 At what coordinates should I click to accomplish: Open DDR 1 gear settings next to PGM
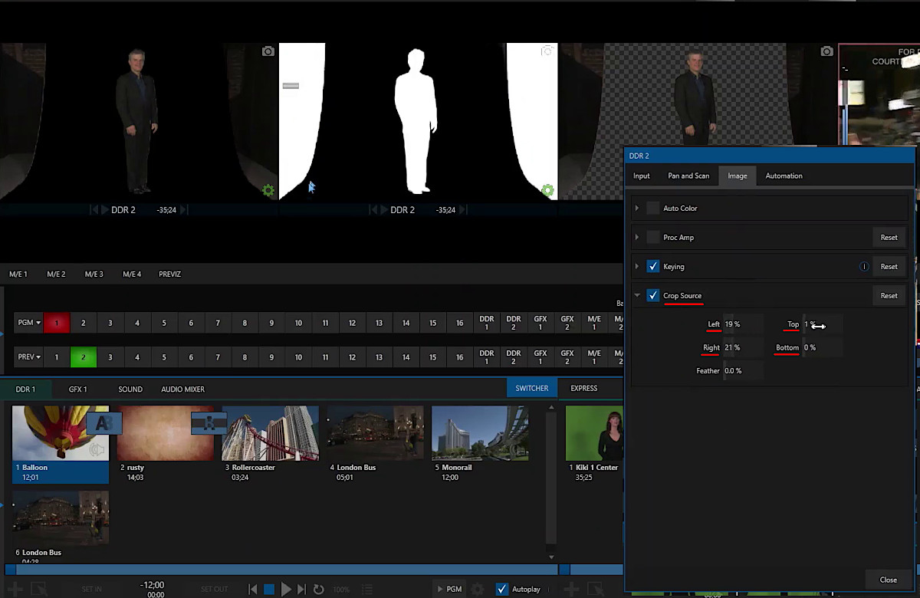pos(478,589)
